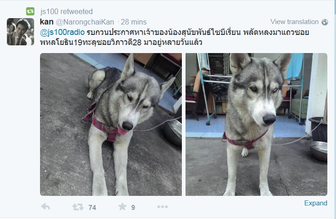The image size is (336, 219).
Task: Open the @js100radio mention link
Action: click(62, 32)
